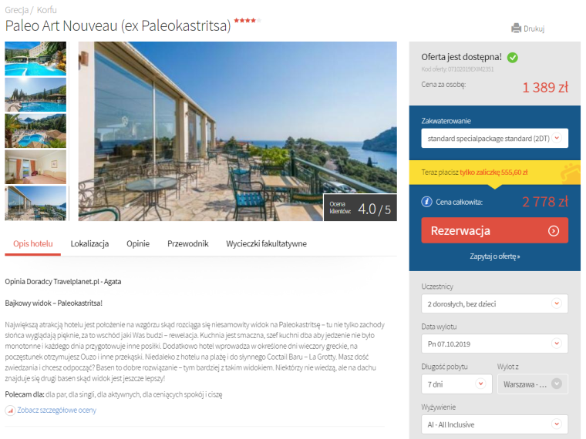Click the green availability checkmark icon
The width and height of the screenshot is (586, 439).
513,58
